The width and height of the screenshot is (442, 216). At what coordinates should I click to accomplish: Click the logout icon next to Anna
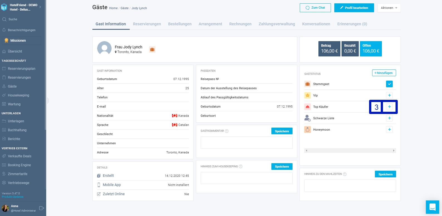tap(42, 208)
